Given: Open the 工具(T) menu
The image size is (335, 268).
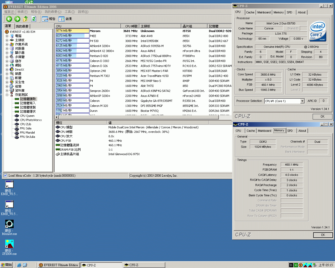Looking at the screenshot, I should (x=70, y=12).
